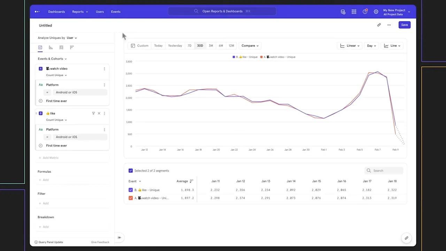This screenshot has width=446, height=251.
Task: Click the Search field above the segments table
Action: (x=383, y=170)
